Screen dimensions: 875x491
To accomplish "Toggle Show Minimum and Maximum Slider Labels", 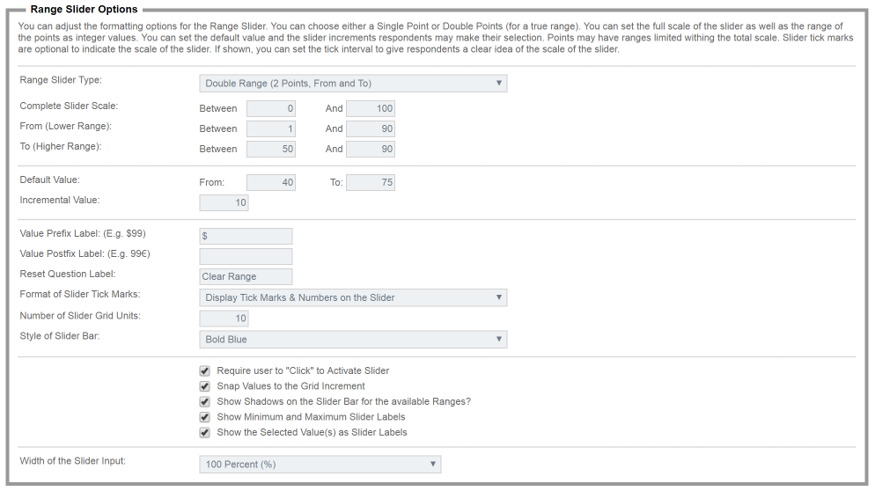I will [205, 417].
